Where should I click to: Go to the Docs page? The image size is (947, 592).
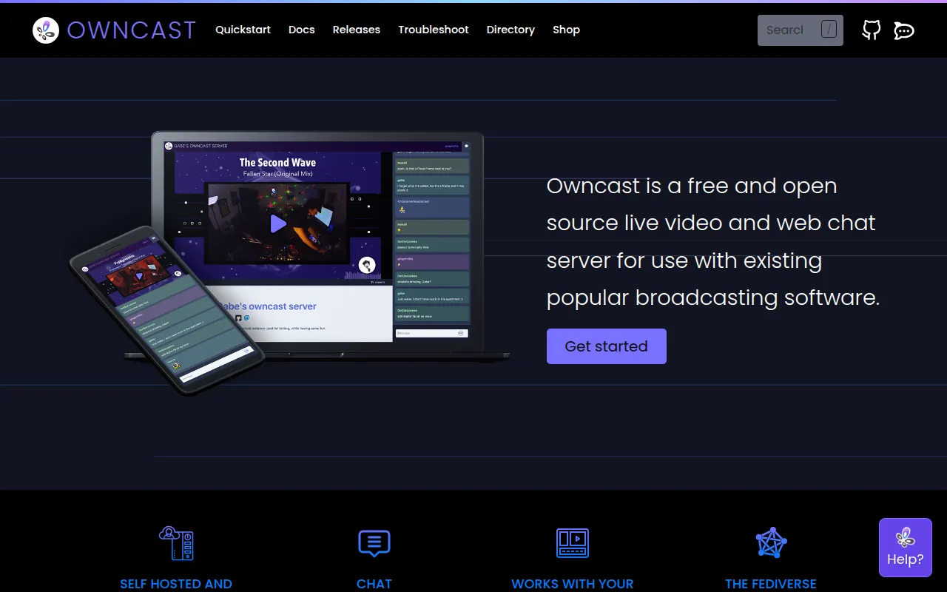(301, 30)
